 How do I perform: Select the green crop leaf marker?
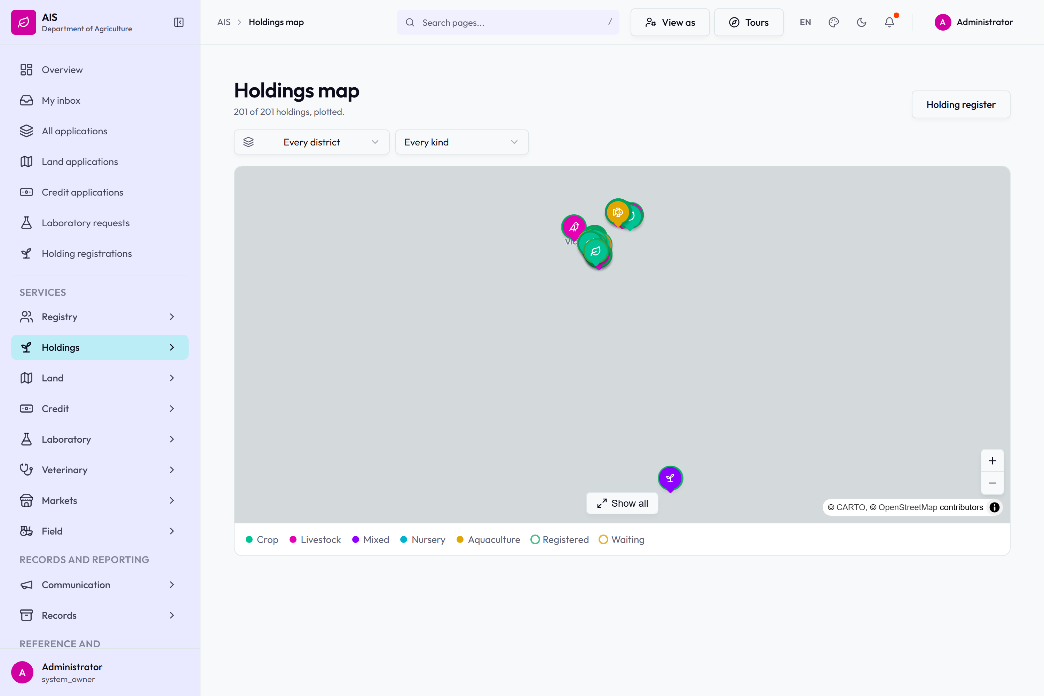pos(596,251)
